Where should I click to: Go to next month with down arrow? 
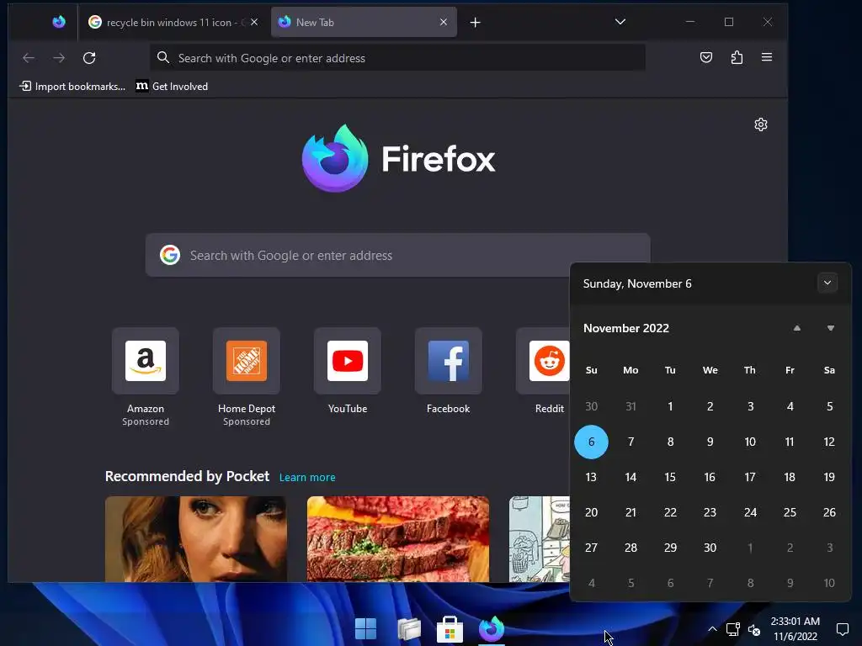click(831, 328)
